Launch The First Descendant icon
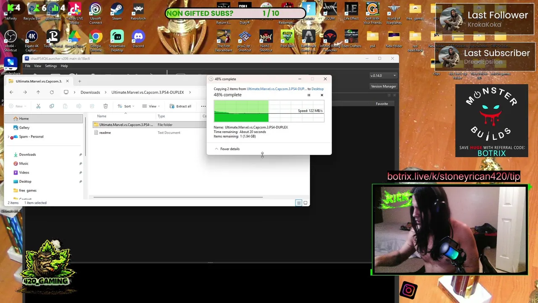This screenshot has width=538, height=303. coord(223,41)
